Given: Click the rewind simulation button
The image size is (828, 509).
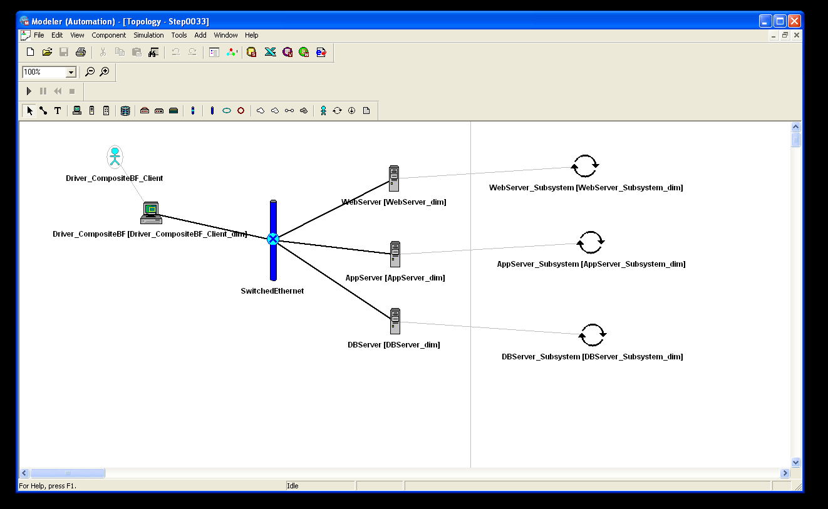Looking at the screenshot, I should pyautogui.click(x=58, y=91).
